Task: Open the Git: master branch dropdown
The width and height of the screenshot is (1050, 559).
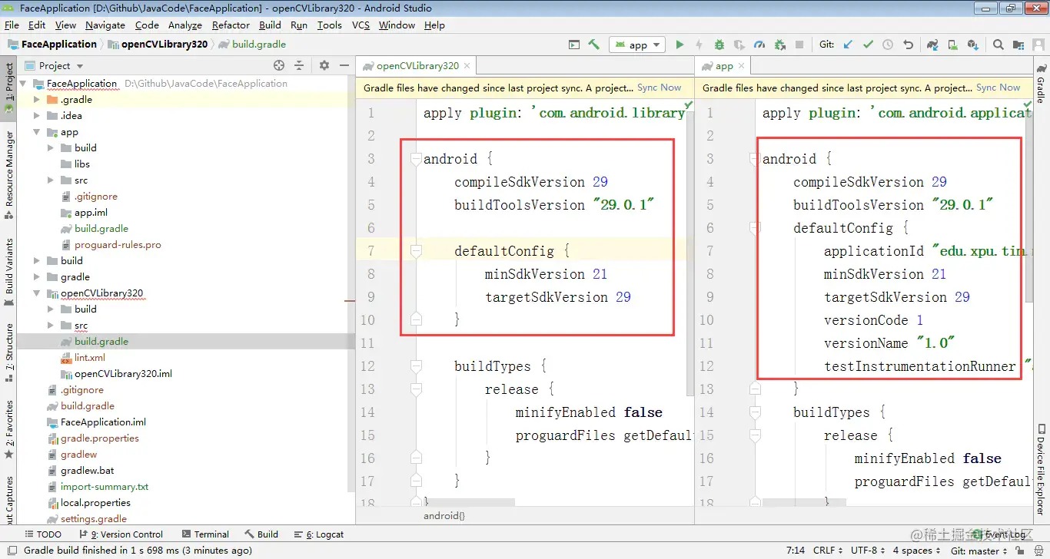Action: click(x=979, y=550)
